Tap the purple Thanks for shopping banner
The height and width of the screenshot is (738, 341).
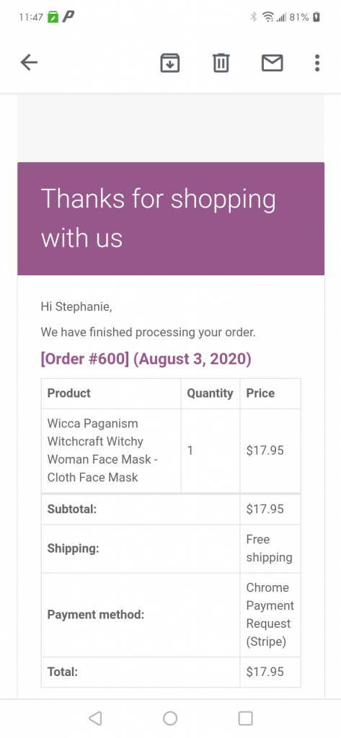point(170,218)
